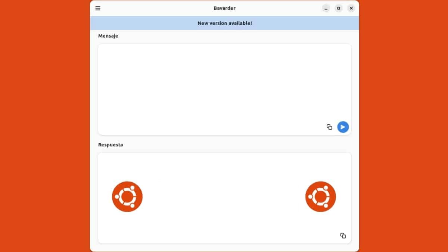Copy the Respuesta text to clipboard
This screenshot has width=448, height=252.
pos(343,236)
